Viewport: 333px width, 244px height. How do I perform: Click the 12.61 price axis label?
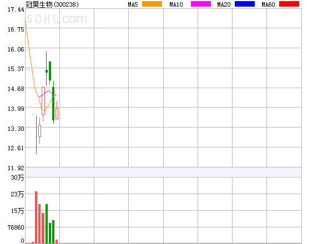[x=16, y=148]
